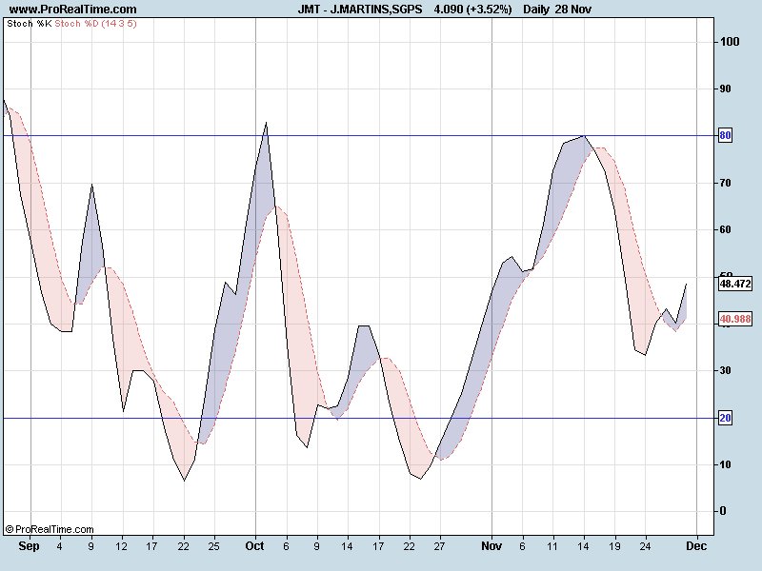Click the 90 value on the scale

coord(726,89)
